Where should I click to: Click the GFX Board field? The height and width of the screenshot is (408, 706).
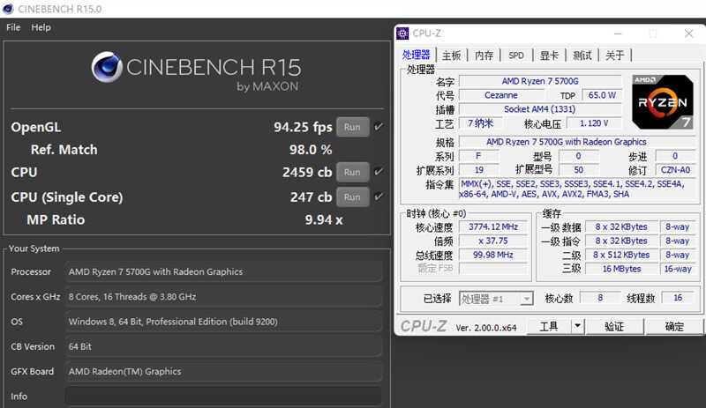223,372
